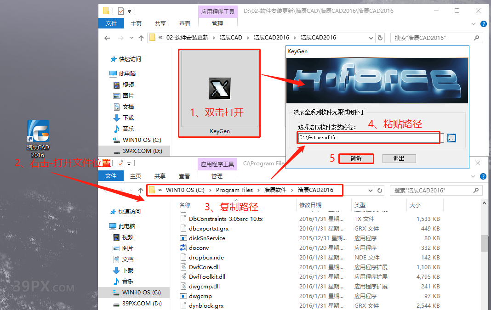Select file dbexportxt.grx
Viewport: 491px width, 310px height.
tap(209, 229)
